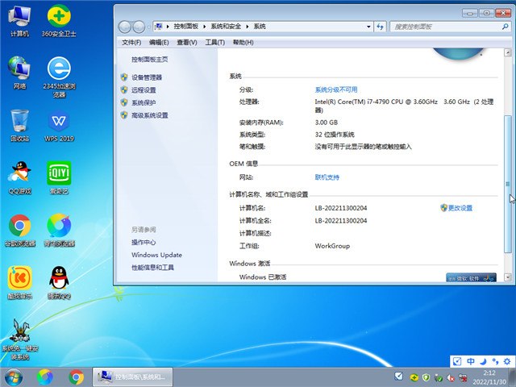Open the 360安全卫士 desktop icon

tap(58, 18)
